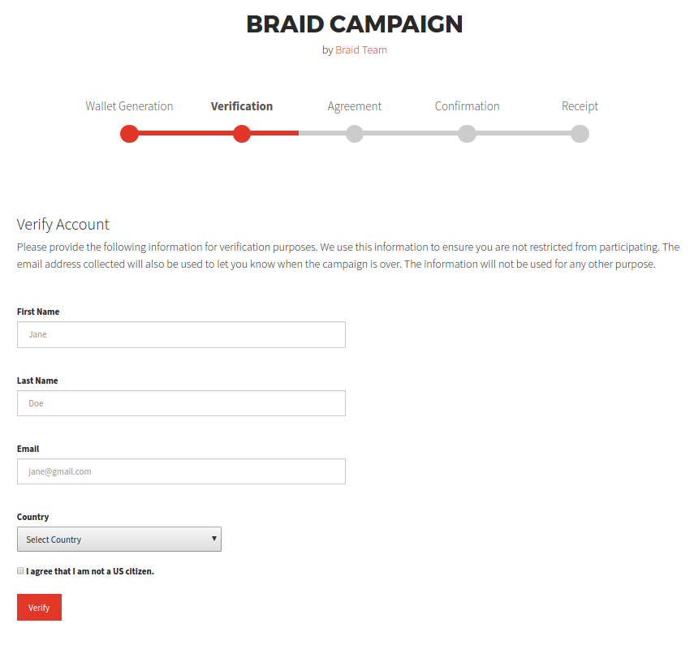Screen dimensions: 694x645
Task: Focus the Last Name input field
Action: 181,403
